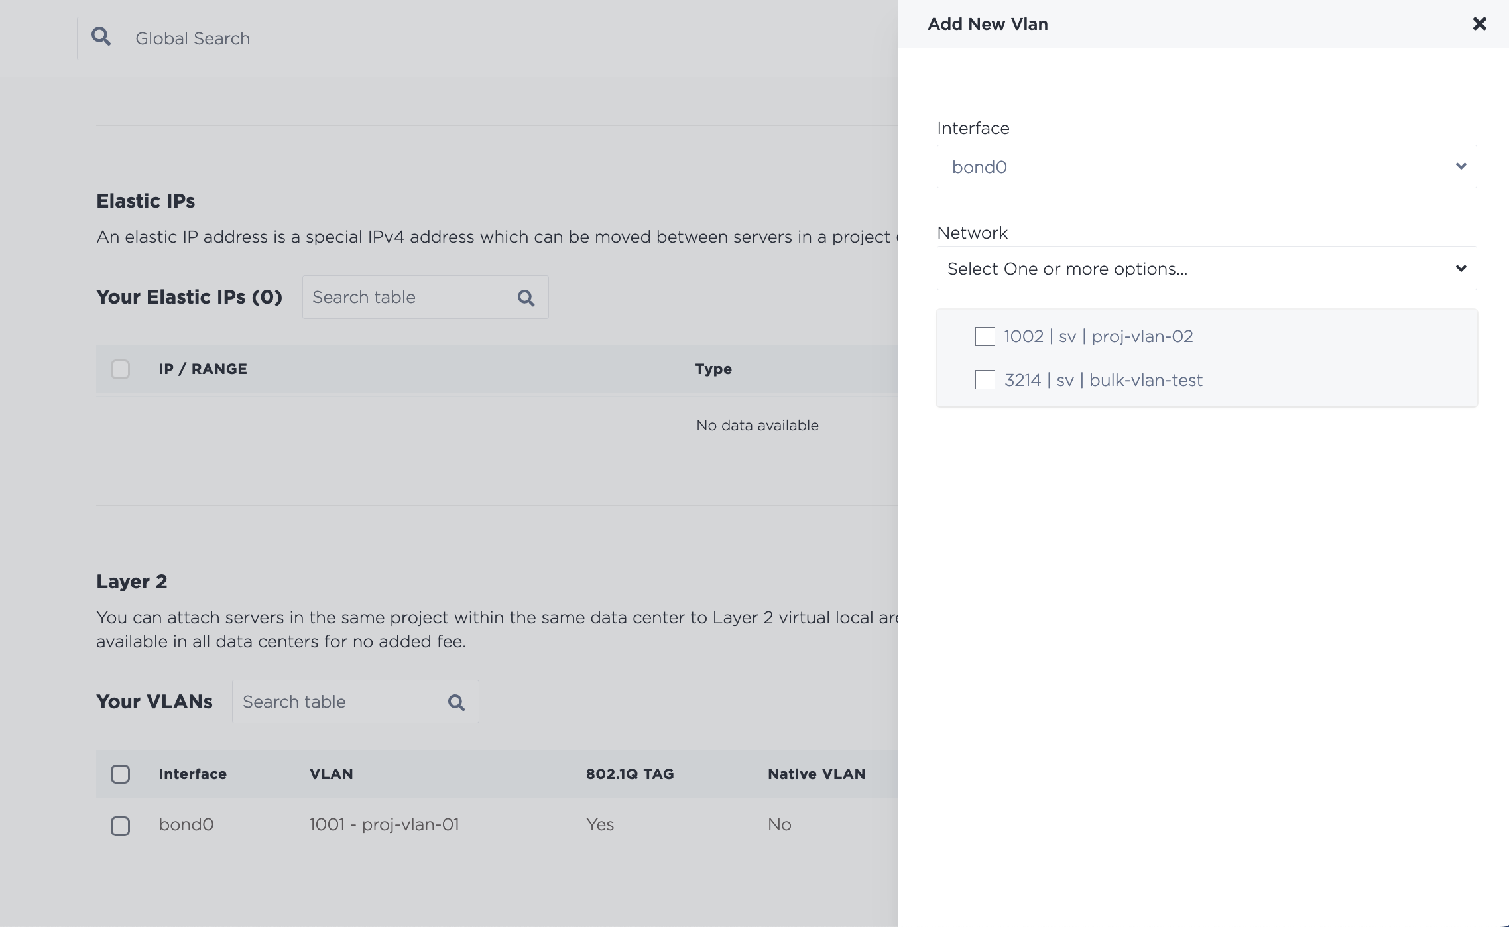Screen dimensions: 1509x927
Task: Select the bond0 row checkbox
Action: [120, 826]
